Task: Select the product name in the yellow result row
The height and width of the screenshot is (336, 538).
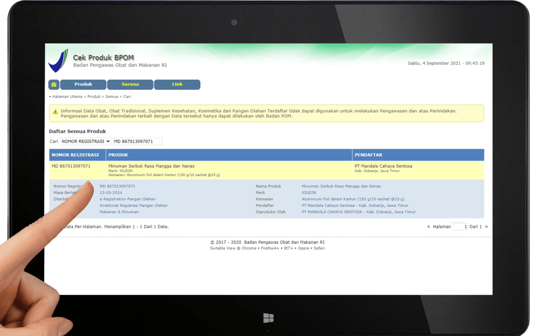Action: tap(152, 166)
